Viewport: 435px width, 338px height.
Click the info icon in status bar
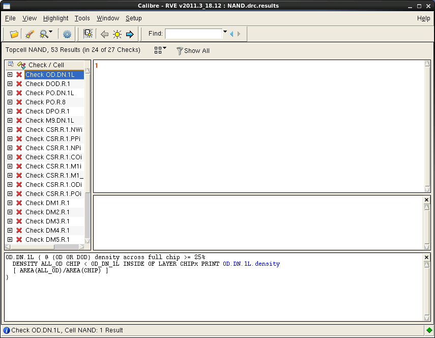7,330
